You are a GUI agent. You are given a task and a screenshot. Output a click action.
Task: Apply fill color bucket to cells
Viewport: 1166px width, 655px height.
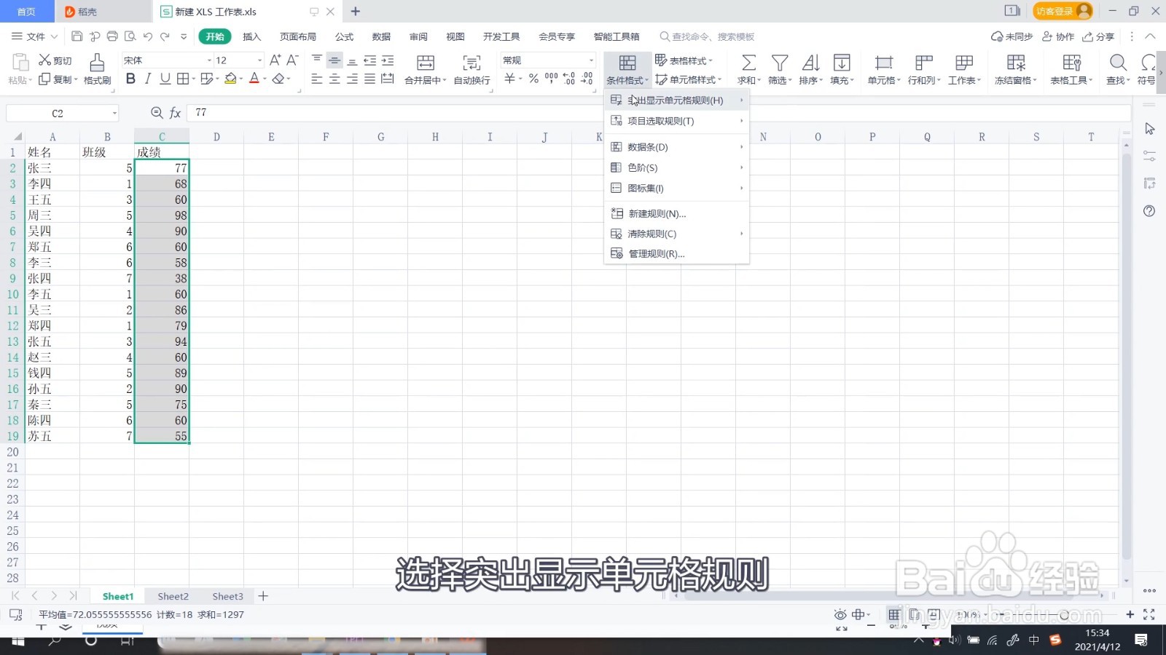point(230,79)
